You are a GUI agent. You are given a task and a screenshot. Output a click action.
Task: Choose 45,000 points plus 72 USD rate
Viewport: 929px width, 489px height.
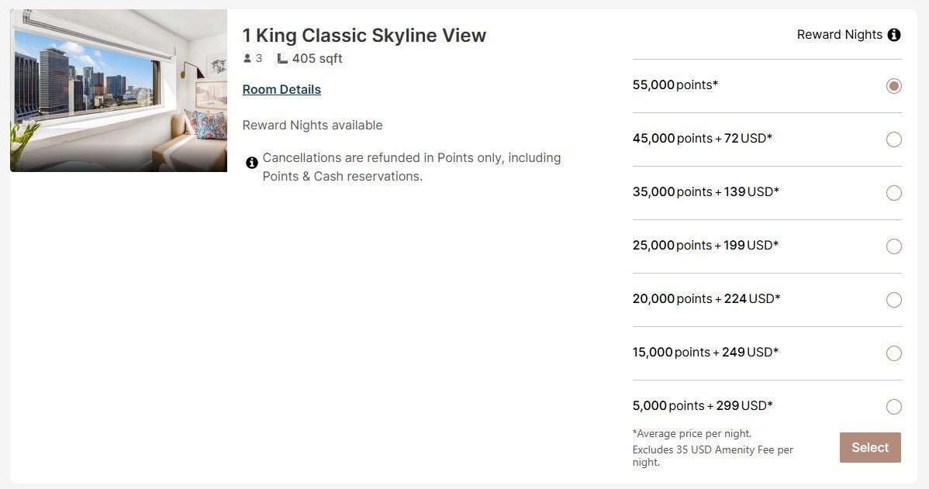click(x=893, y=139)
